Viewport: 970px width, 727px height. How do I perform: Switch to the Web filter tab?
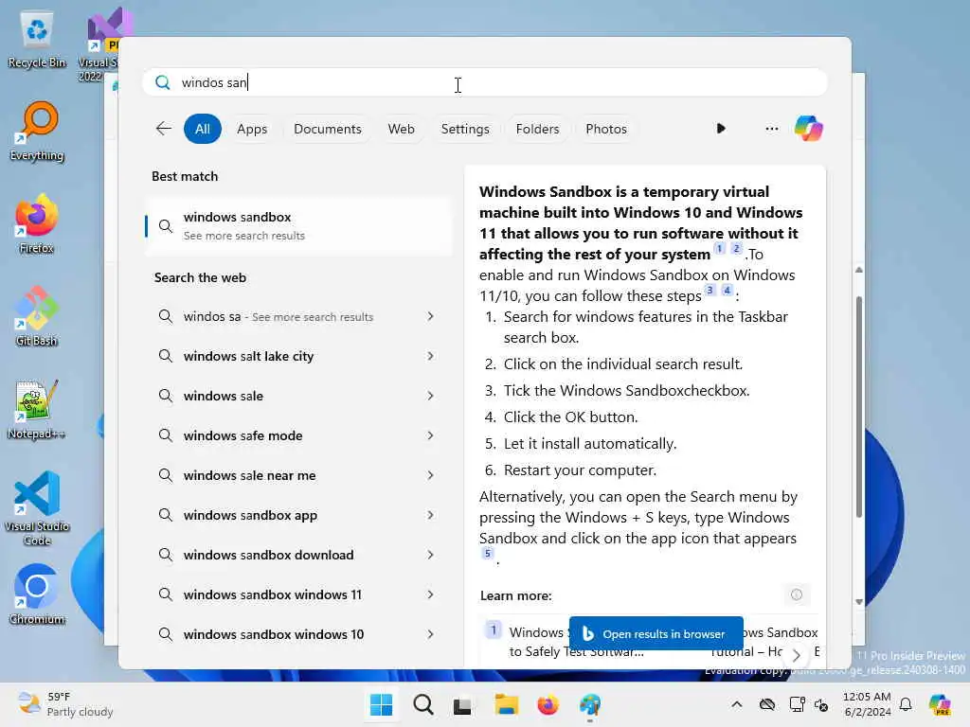[401, 129]
